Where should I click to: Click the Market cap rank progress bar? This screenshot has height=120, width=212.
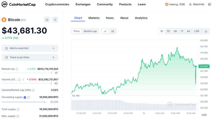point(27,73)
